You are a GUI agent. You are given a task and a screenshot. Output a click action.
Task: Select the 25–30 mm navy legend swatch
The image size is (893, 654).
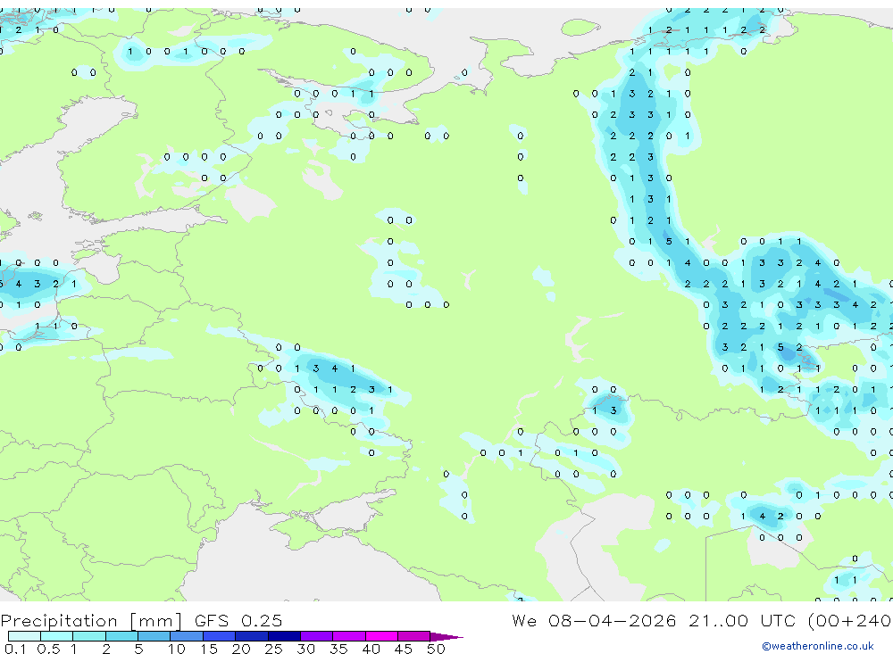point(284,636)
